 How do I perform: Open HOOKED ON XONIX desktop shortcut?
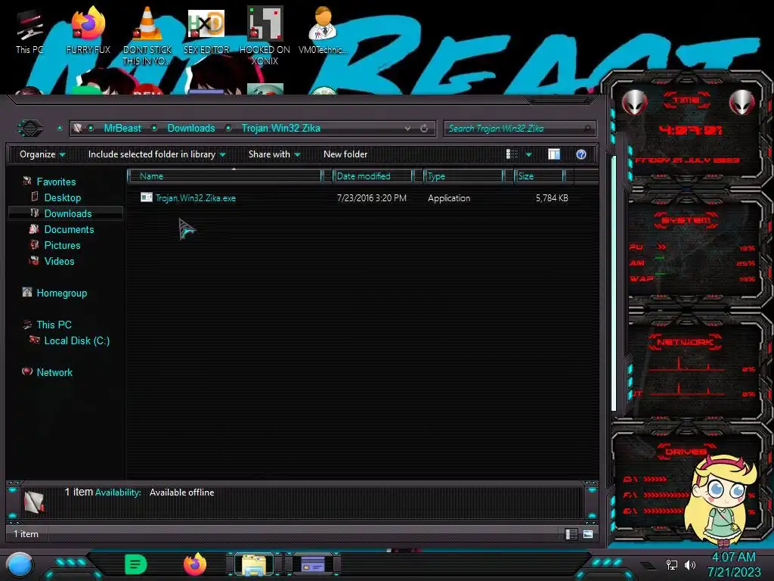(265, 36)
